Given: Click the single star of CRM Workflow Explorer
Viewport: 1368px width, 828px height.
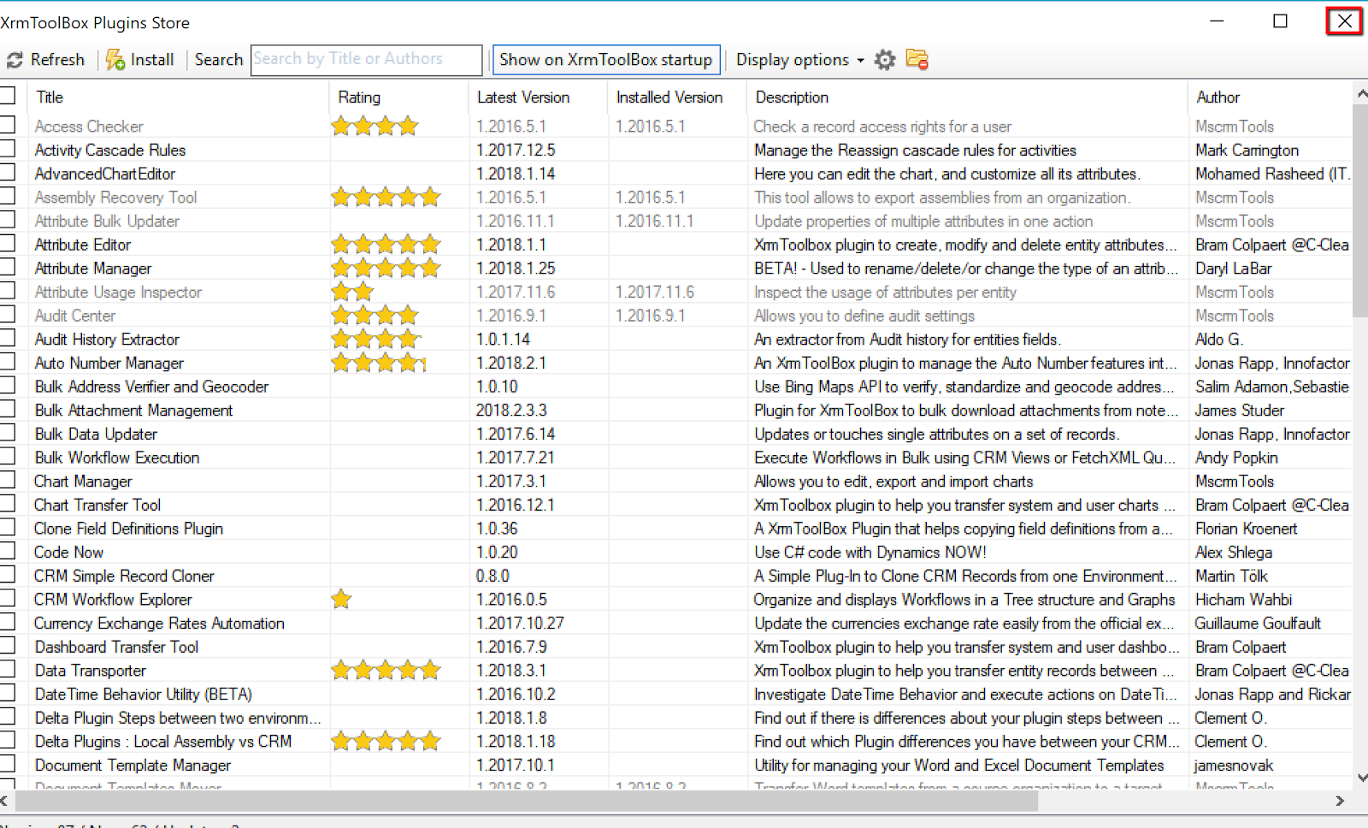Looking at the screenshot, I should click(342, 600).
